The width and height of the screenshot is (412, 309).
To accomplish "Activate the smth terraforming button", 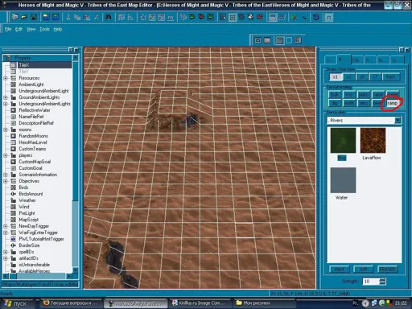I will click(349, 103).
